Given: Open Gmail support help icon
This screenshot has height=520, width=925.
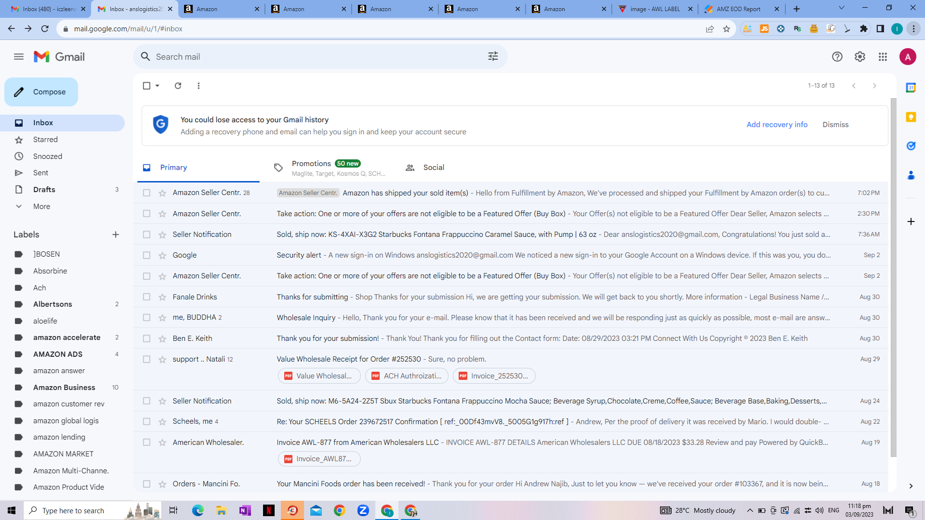Looking at the screenshot, I should (837, 57).
